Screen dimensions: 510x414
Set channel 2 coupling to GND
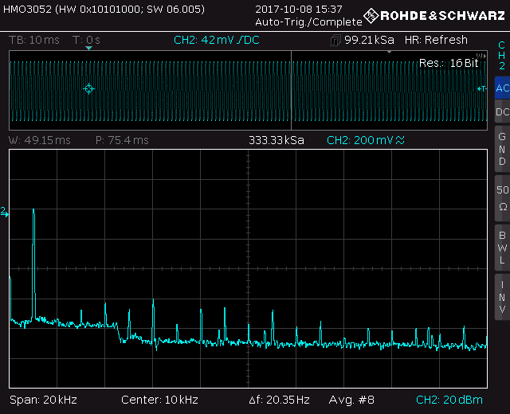(x=502, y=149)
